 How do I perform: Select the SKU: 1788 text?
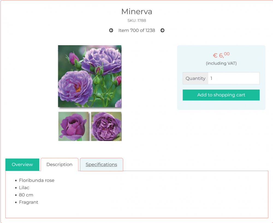click(x=137, y=20)
